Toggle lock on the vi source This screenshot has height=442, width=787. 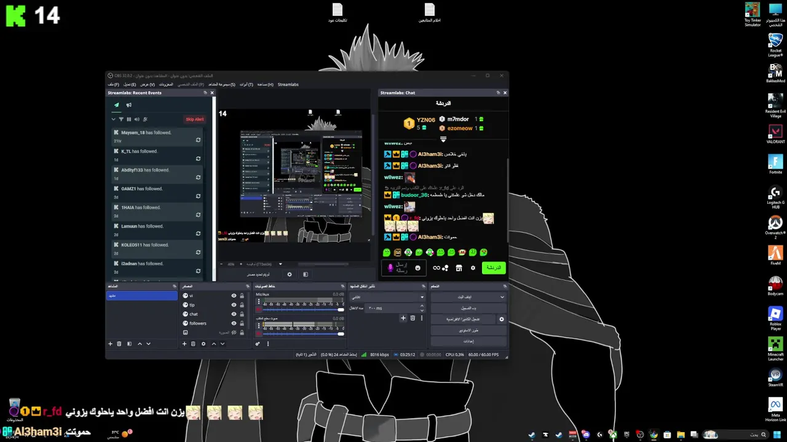(242, 296)
